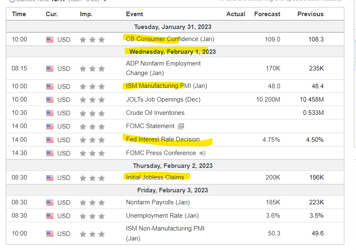Click the US flag in the Nonfarm Payrolls row

[50, 202]
